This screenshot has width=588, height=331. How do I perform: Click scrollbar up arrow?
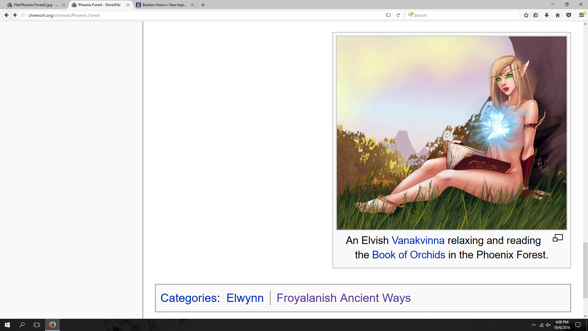click(585, 24)
